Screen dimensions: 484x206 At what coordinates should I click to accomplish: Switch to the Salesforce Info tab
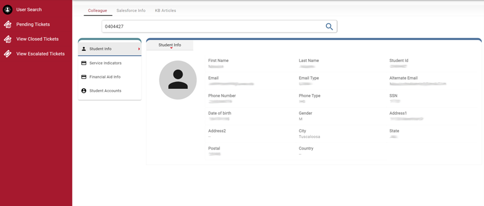click(x=131, y=10)
